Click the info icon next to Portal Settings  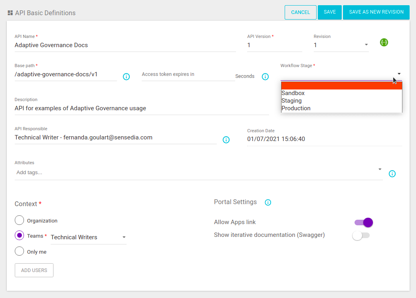267,202
